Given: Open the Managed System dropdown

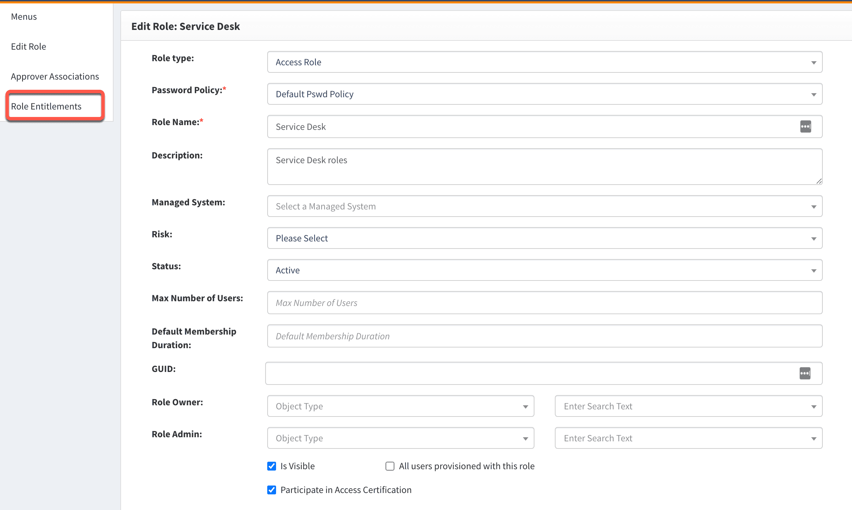Looking at the screenshot, I should [x=545, y=206].
